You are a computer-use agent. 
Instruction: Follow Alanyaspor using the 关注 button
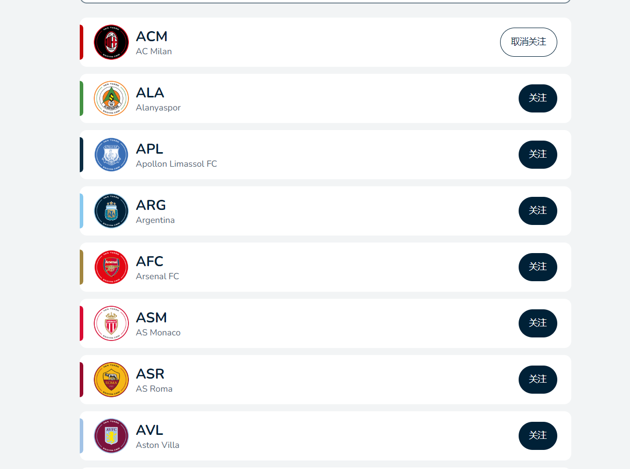[x=537, y=98]
